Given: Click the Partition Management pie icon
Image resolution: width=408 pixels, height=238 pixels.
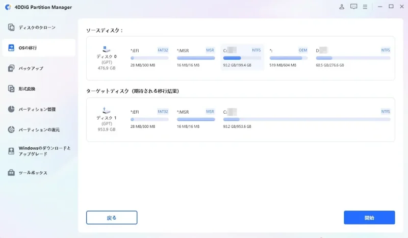Looking at the screenshot, I should [11, 109].
